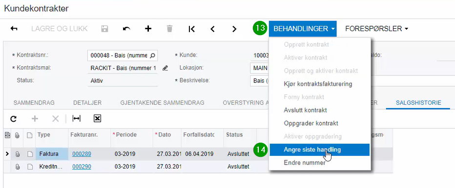Add a new record with plus icon
The width and height of the screenshot is (455, 188).
148,29
